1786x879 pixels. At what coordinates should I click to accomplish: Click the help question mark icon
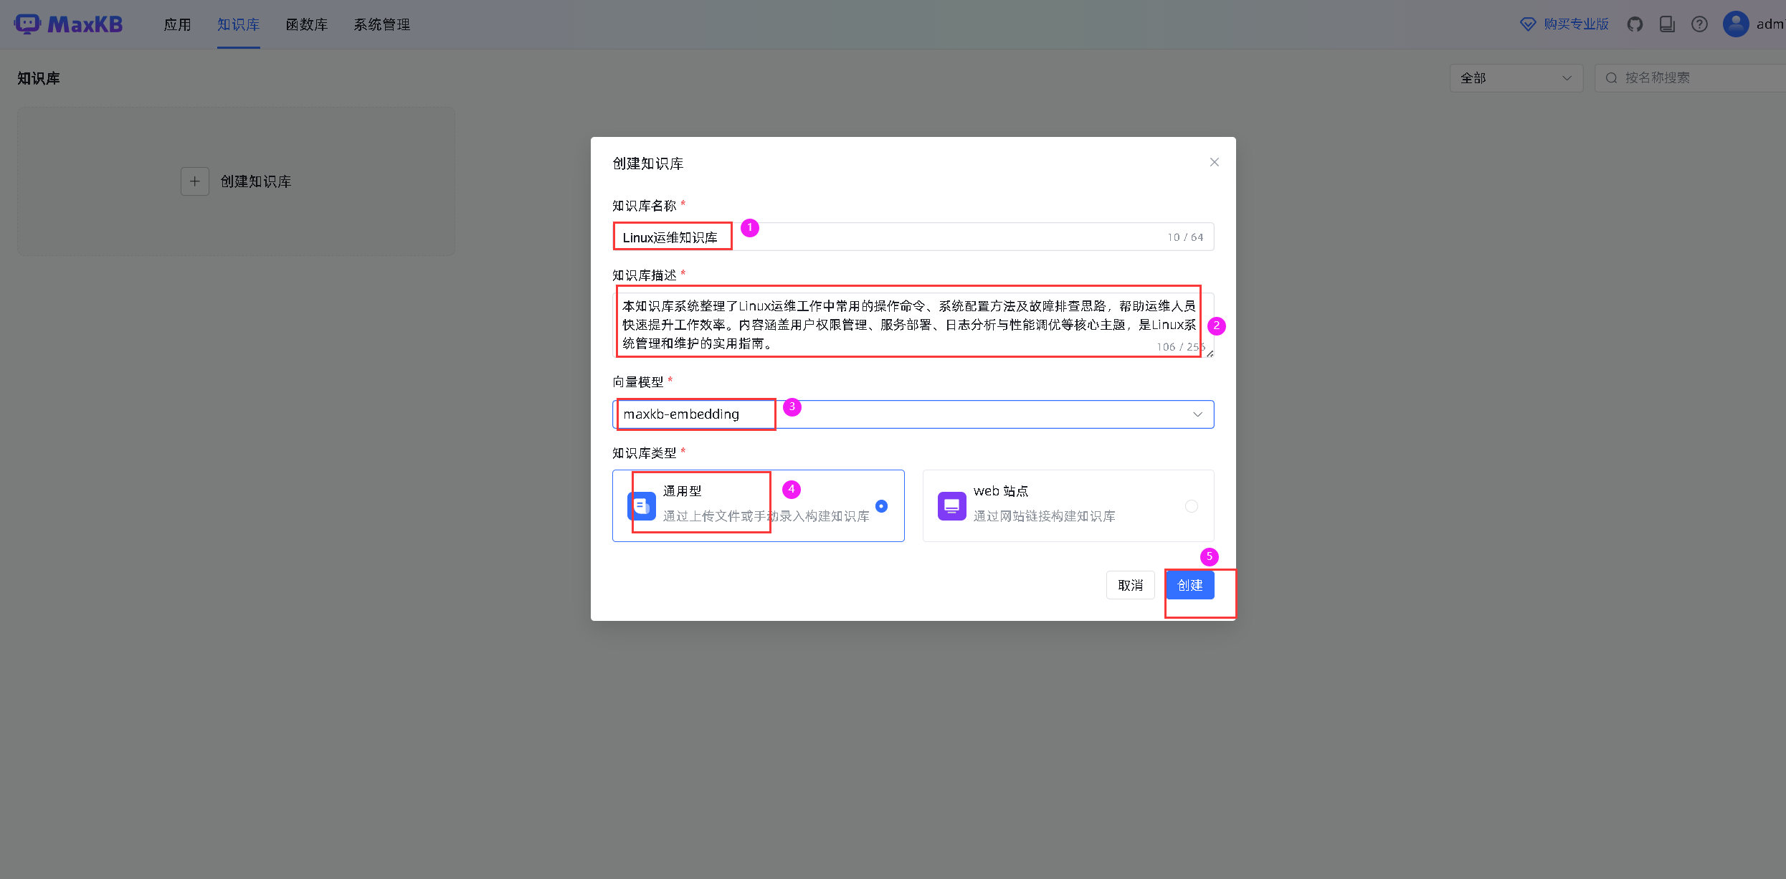click(1699, 24)
